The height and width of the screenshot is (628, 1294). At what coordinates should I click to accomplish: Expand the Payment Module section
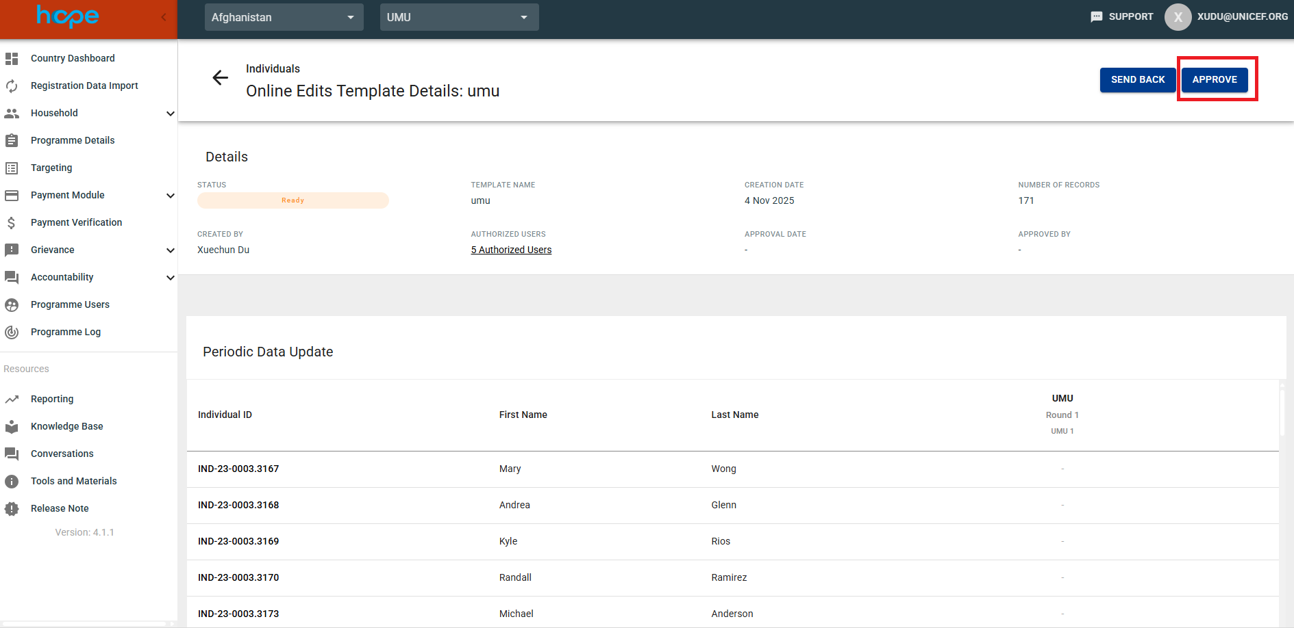pos(170,196)
